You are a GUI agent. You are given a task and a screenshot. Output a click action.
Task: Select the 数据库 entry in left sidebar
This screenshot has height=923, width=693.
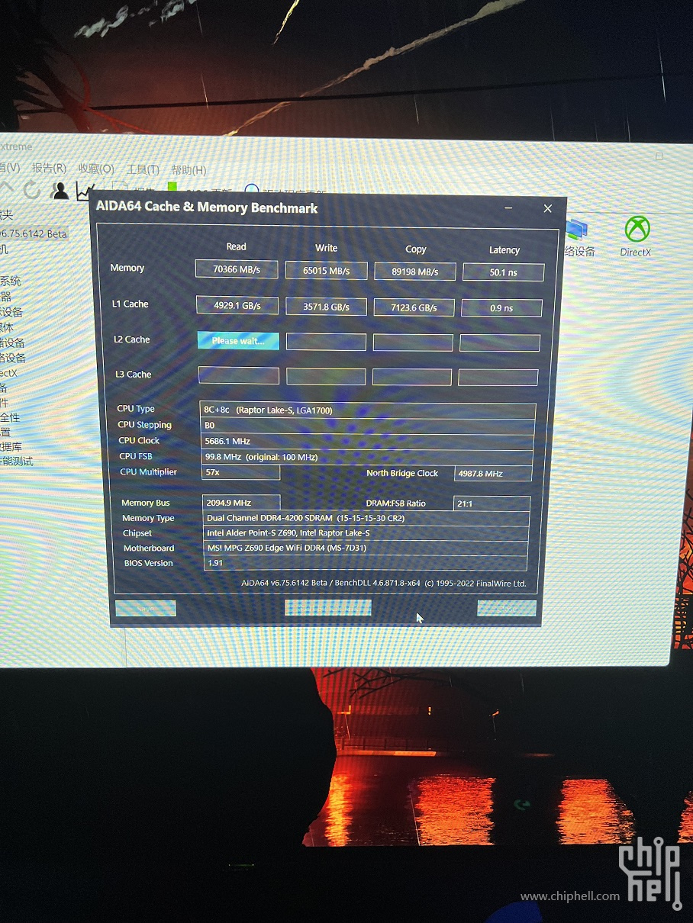[11, 447]
